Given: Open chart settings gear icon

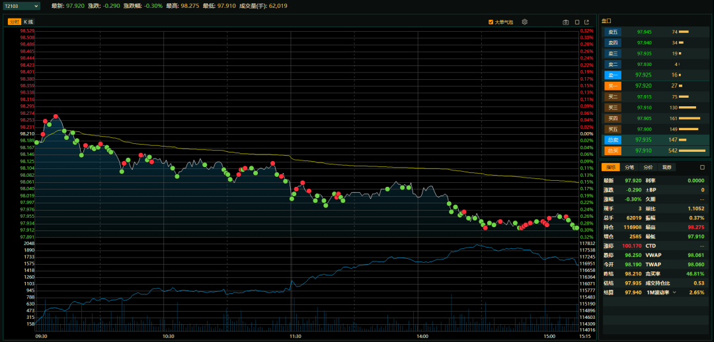Looking at the screenshot, I should (x=524, y=22).
